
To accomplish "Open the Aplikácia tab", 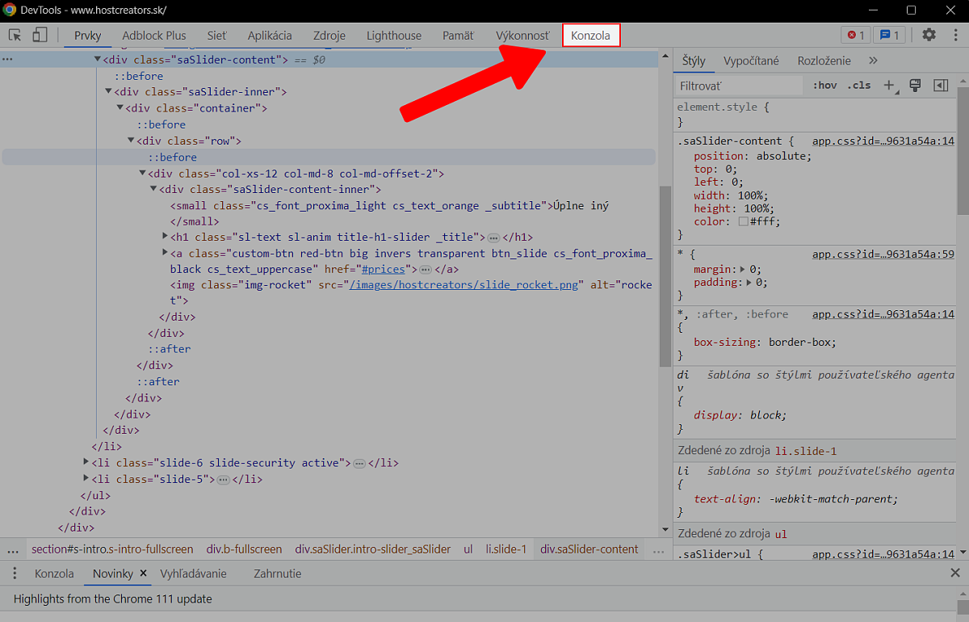I will tap(270, 36).
